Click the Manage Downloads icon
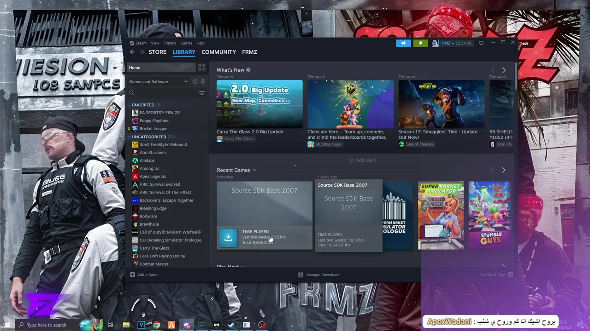 click(x=301, y=275)
